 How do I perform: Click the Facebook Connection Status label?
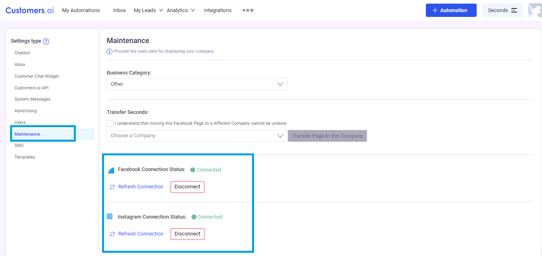tap(152, 169)
